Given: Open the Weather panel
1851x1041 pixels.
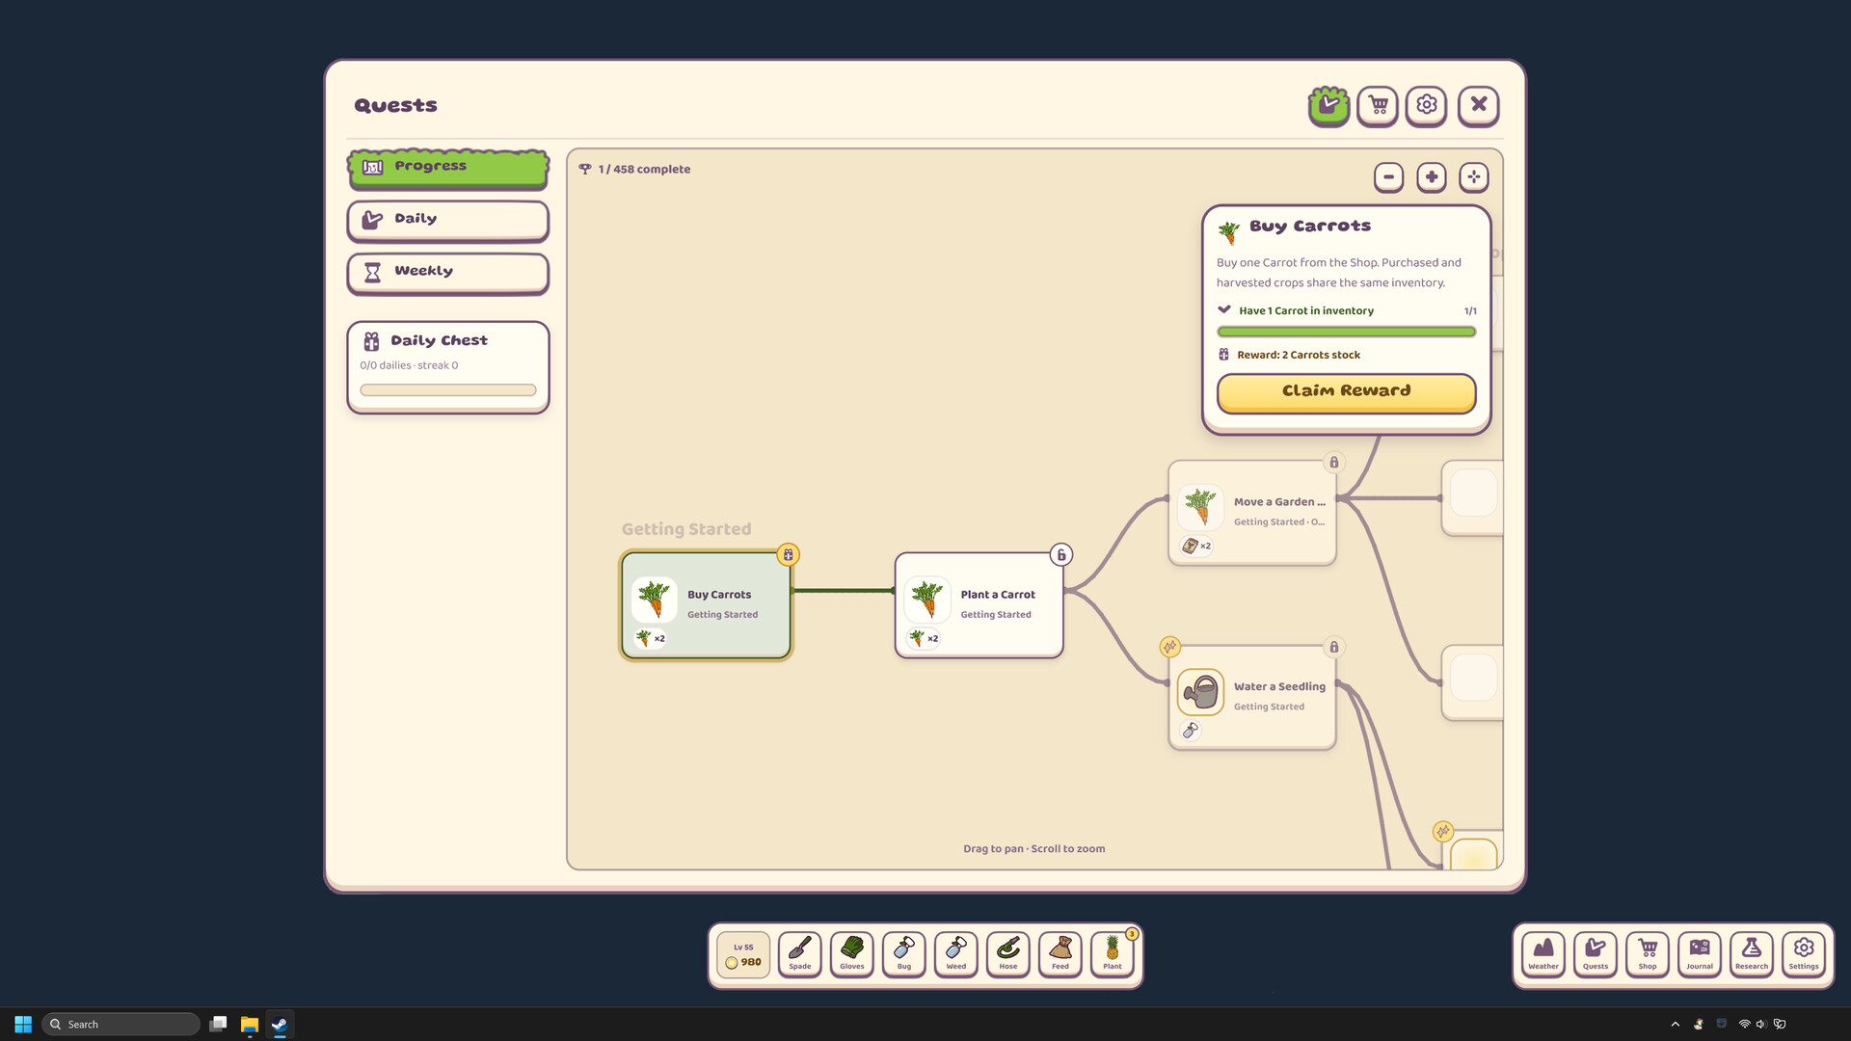Looking at the screenshot, I should 1543,954.
